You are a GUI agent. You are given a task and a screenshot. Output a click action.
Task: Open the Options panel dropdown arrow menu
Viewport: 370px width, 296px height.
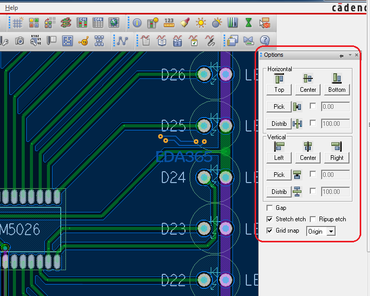[350, 55]
